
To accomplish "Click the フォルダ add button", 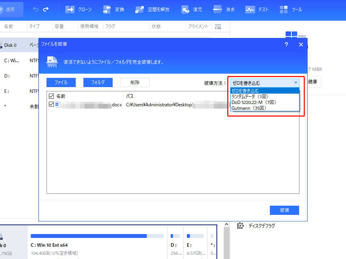I will 98,82.
